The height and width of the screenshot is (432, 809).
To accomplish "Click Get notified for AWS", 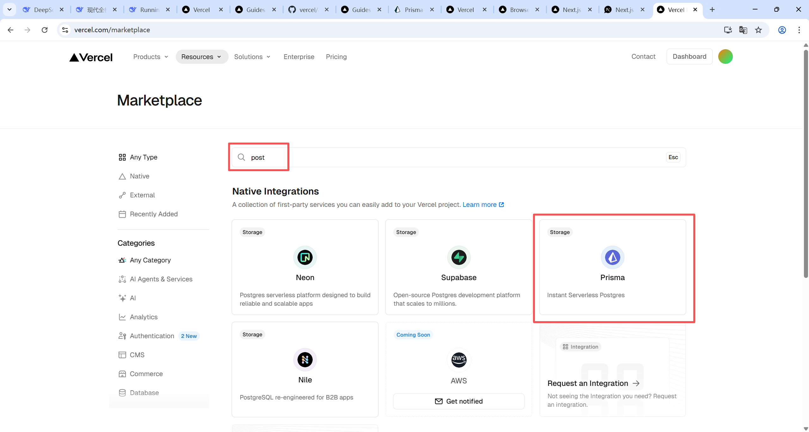I will pyautogui.click(x=459, y=401).
